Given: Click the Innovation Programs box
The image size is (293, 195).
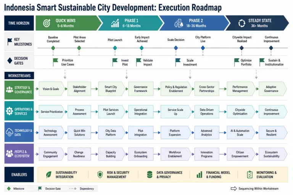Looking at the screenshot, I should coord(207,154).
